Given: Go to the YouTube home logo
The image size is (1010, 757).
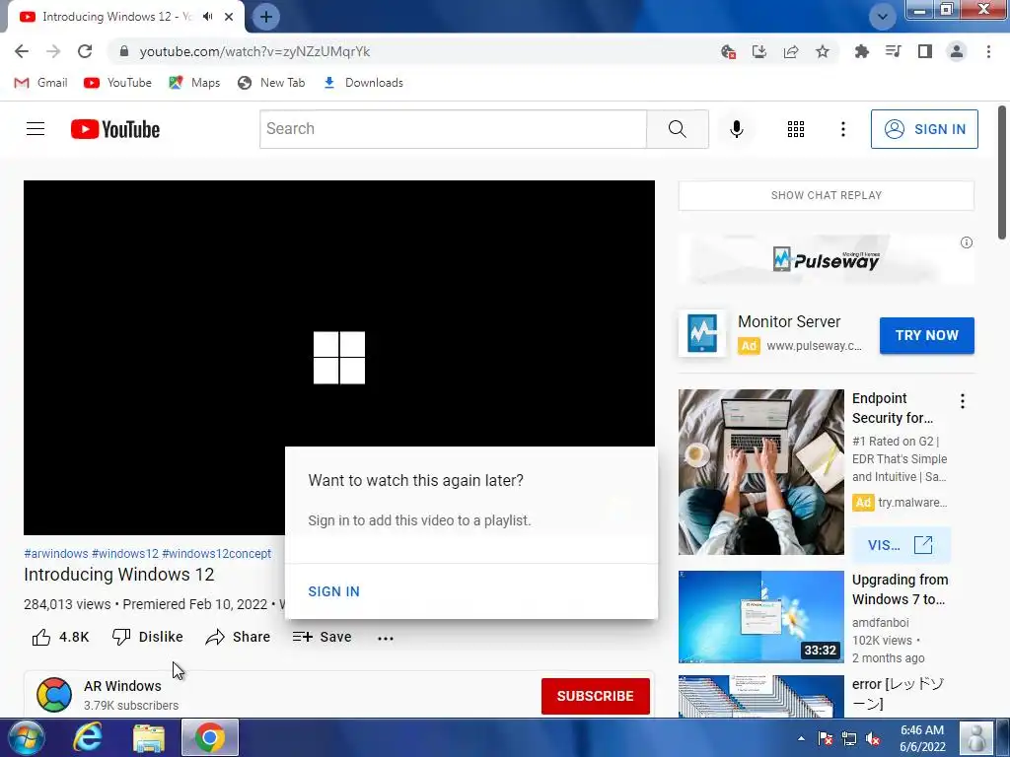Looking at the screenshot, I should pyautogui.click(x=115, y=129).
